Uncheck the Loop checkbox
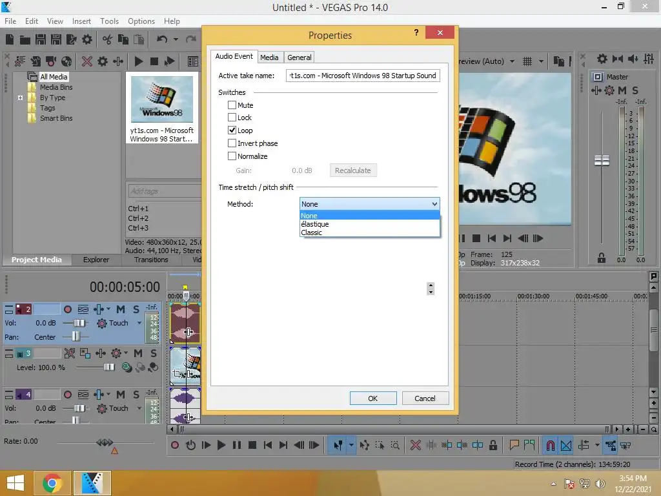Viewport: 661px width, 496px height. point(232,130)
